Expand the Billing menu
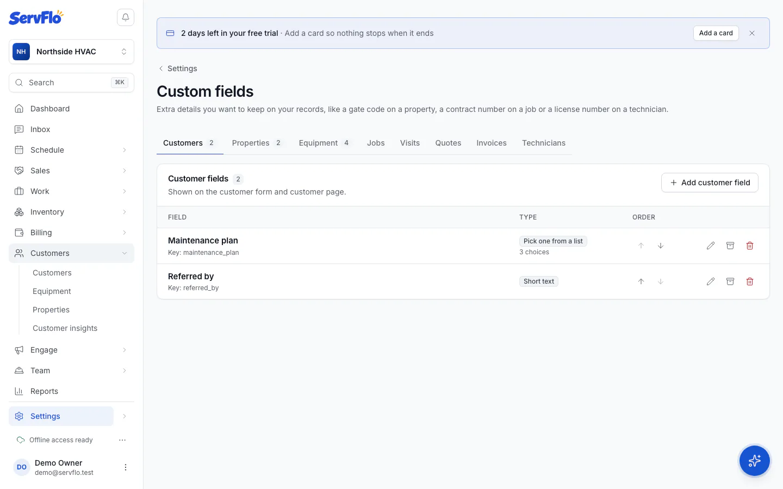 click(x=71, y=233)
